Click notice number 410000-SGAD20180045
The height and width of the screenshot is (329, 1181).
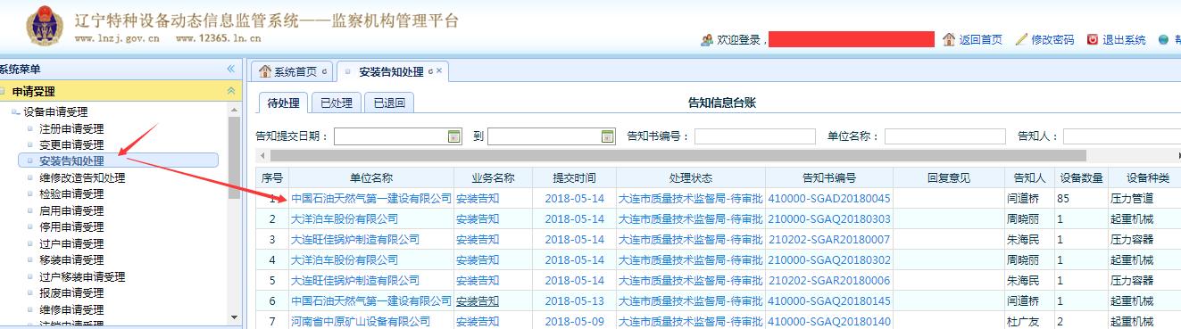coord(829,198)
